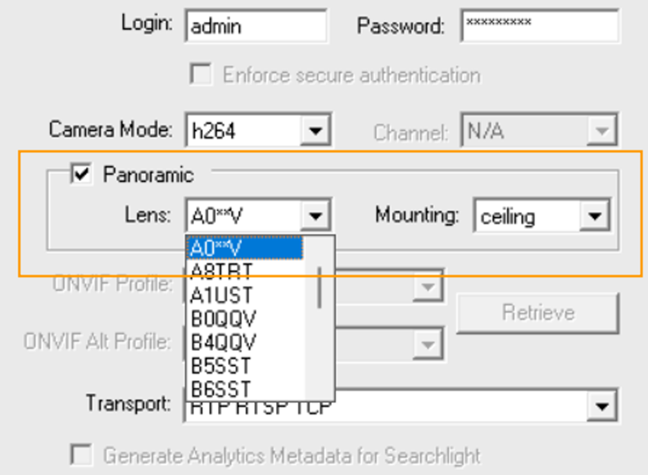Pick B5SST lens option
This screenshot has width=648, height=475.
click(246, 365)
